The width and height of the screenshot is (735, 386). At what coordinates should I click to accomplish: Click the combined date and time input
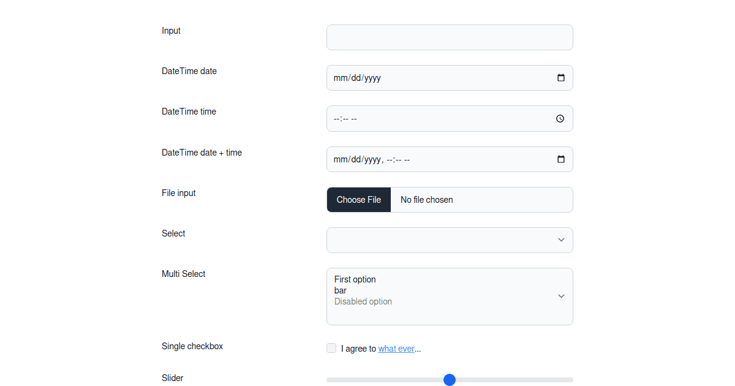point(429,159)
